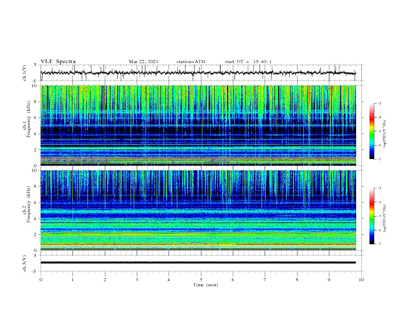Click "-7" on the ch.2 color bar
The height and width of the screenshot is (314, 407).
point(379,244)
